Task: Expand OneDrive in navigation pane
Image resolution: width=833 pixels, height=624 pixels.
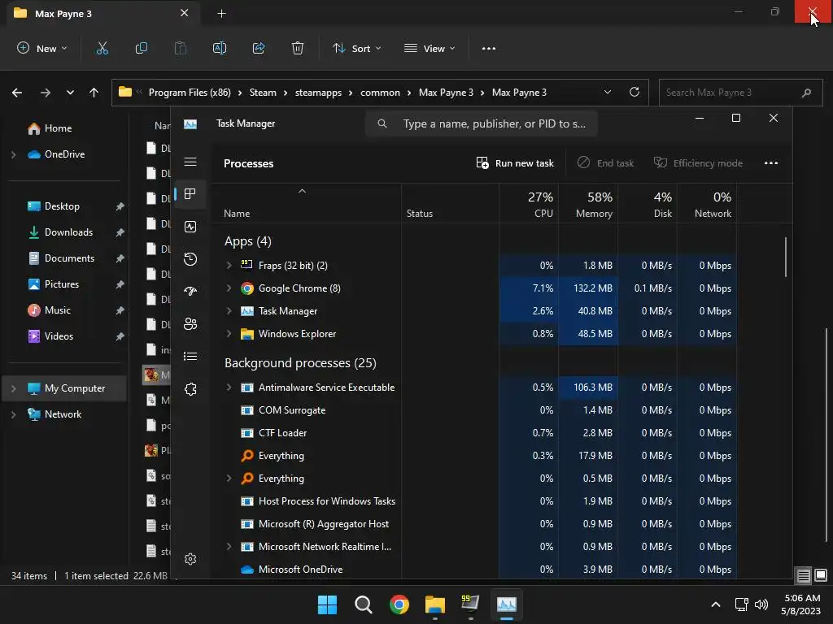Action: (13, 154)
